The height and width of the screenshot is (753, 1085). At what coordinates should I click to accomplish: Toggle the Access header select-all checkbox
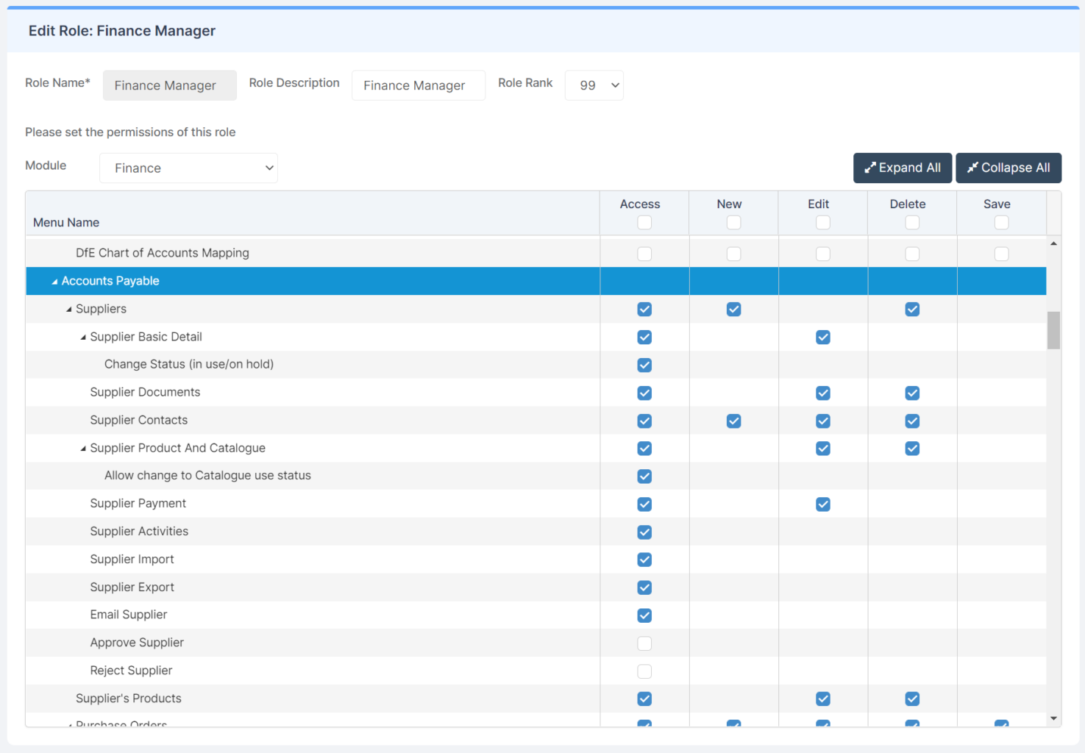(644, 222)
